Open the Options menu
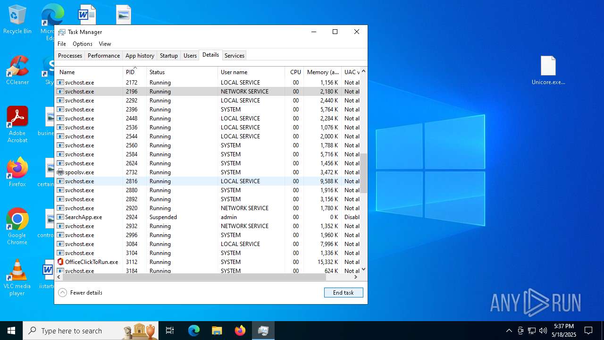This screenshot has height=340, width=604. (x=83, y=44)
